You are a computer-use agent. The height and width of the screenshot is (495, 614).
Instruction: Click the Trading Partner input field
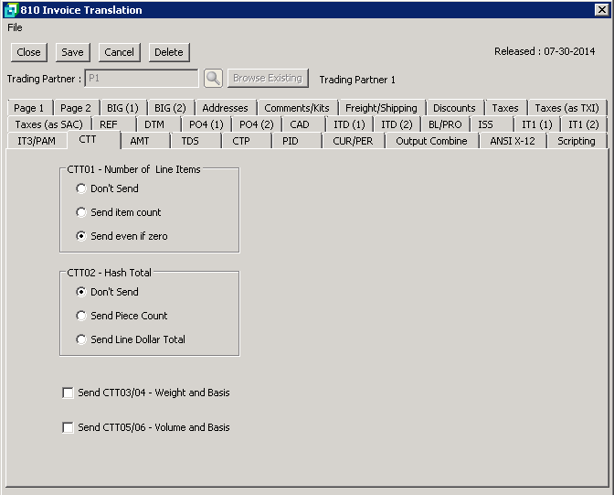click(141, 79)
